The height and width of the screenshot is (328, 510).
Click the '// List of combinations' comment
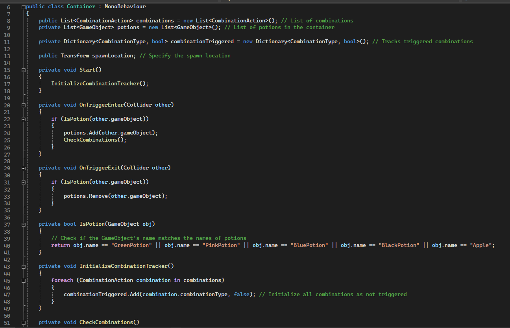pos(317,20)
